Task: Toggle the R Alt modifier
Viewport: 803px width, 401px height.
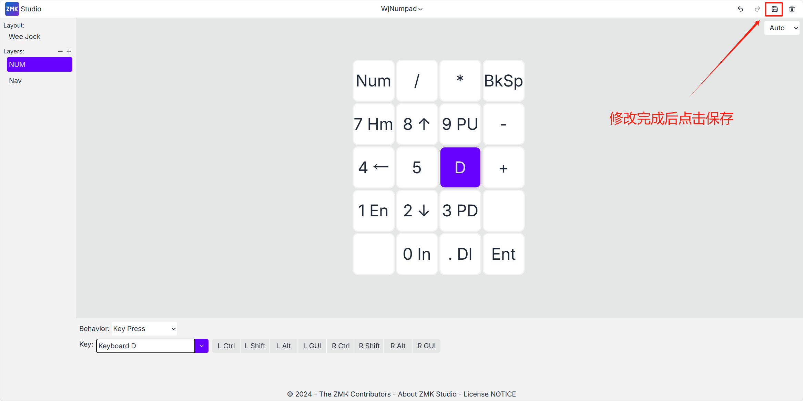Action: 398,346
